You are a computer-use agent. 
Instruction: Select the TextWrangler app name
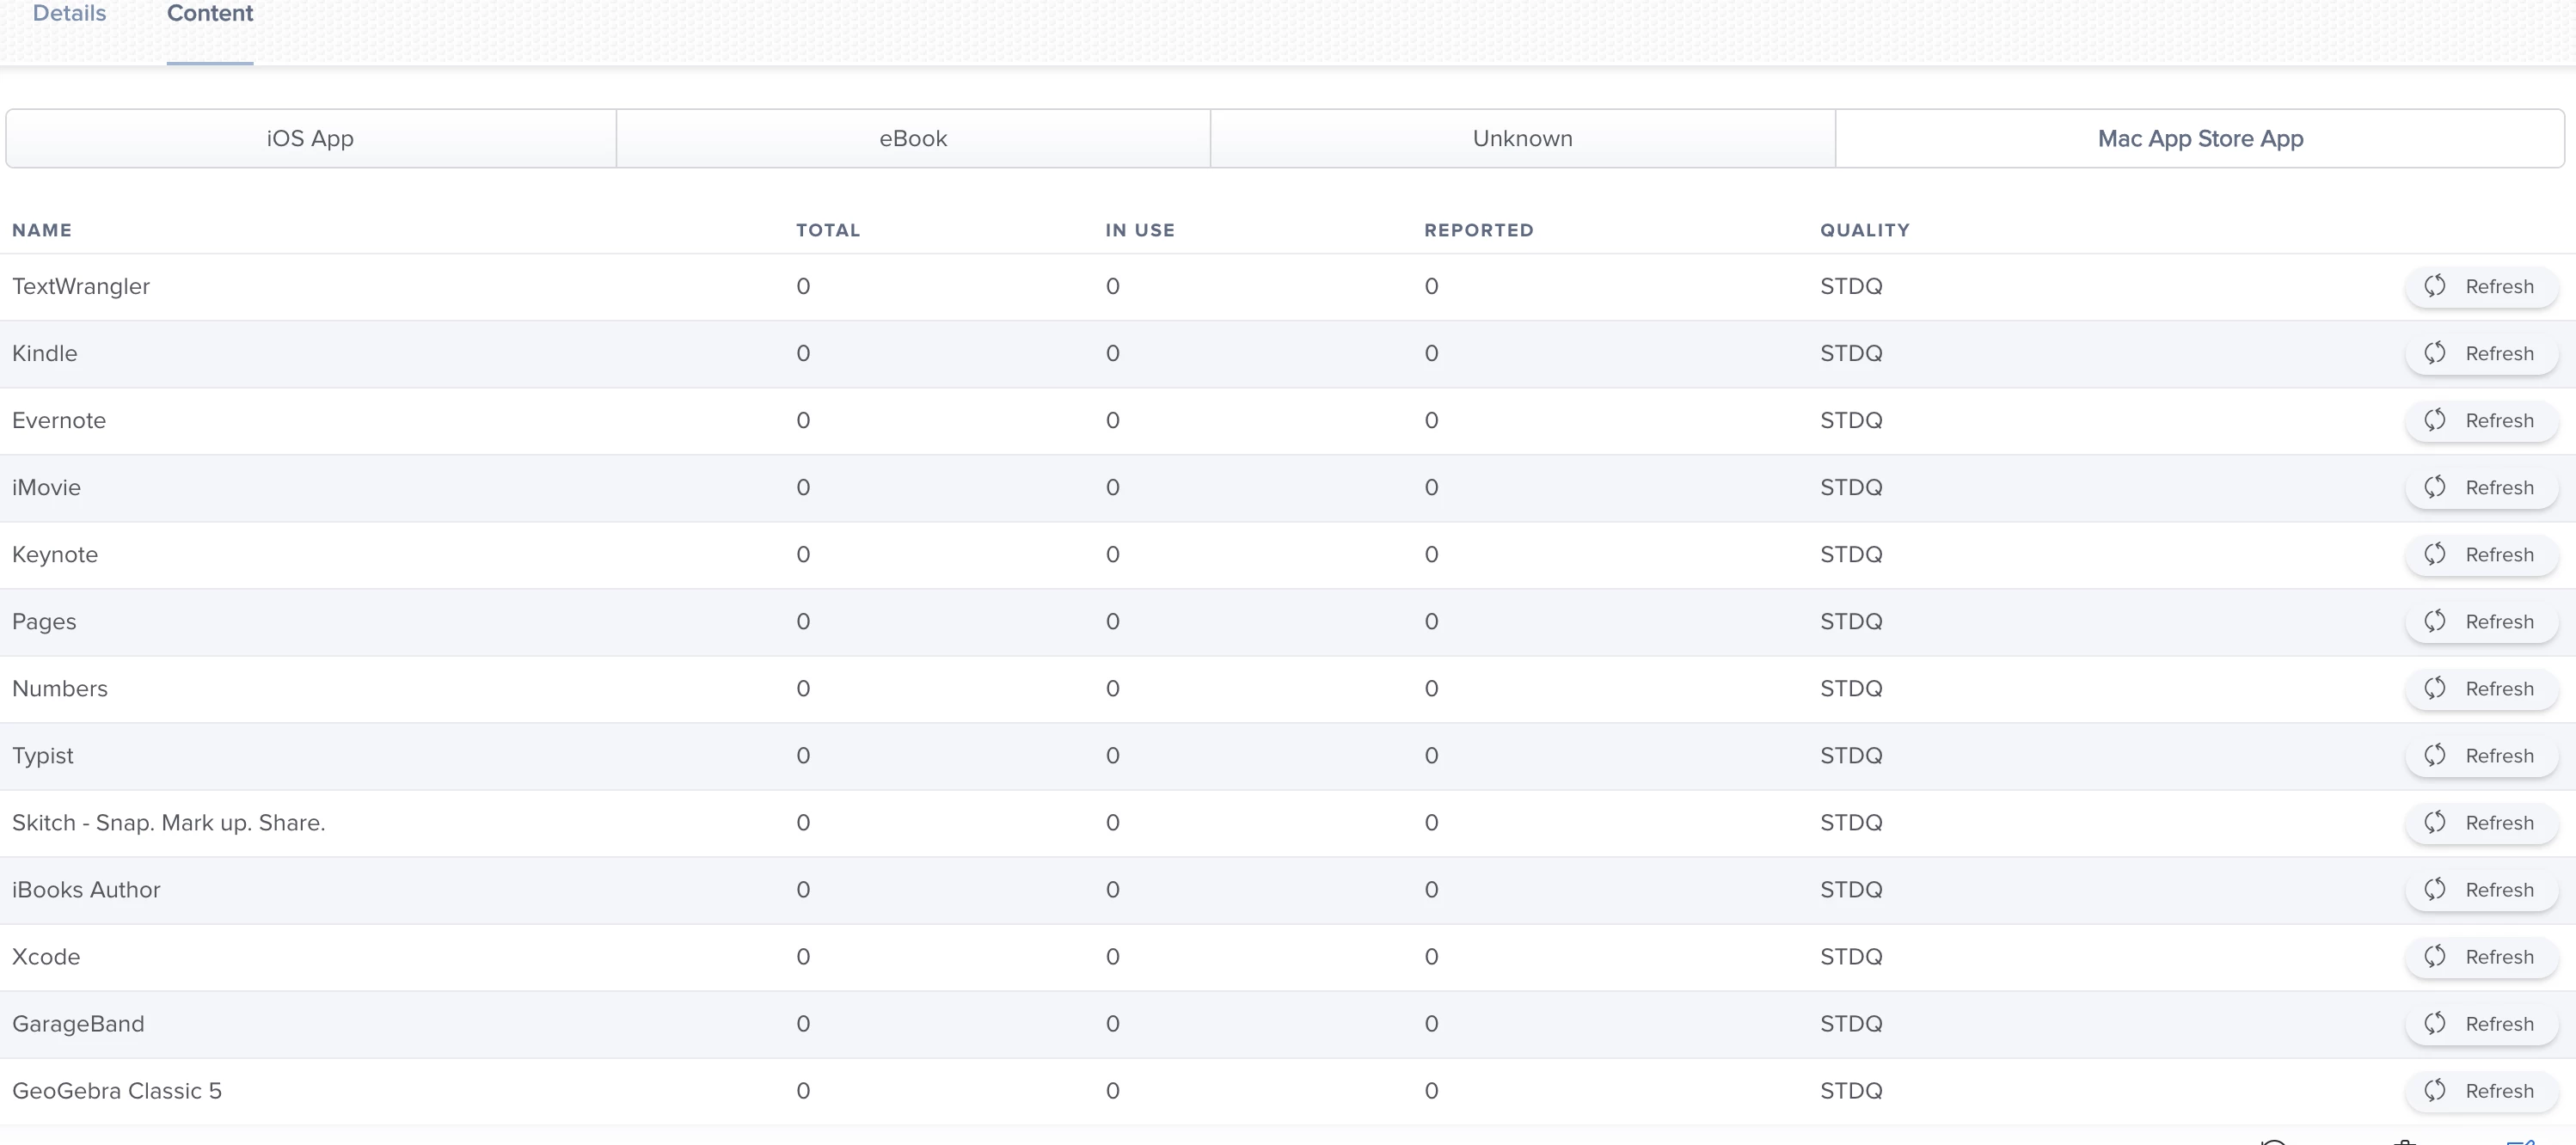(81, 287)
